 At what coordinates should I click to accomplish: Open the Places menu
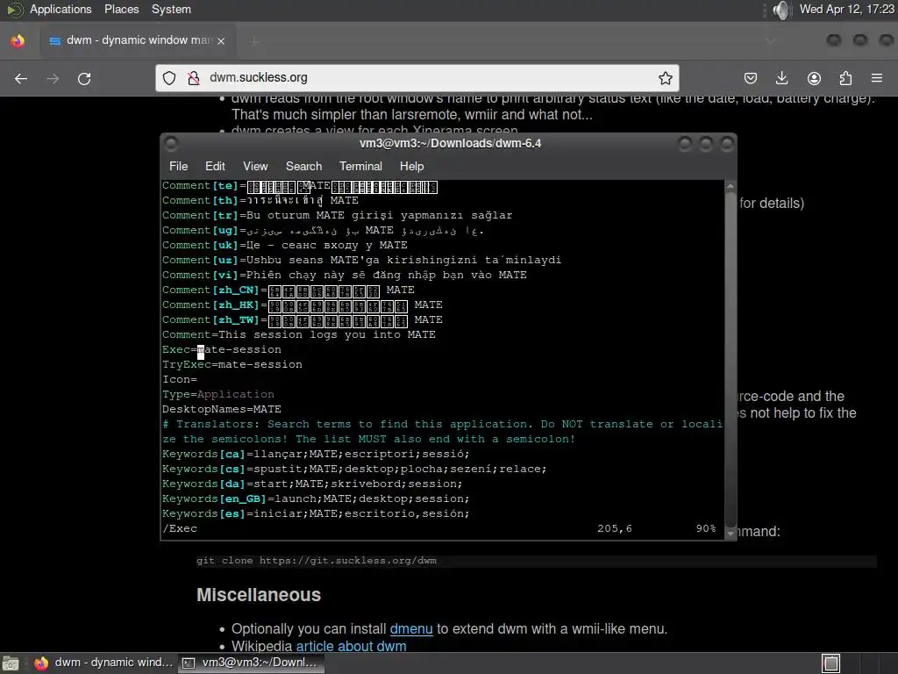(121, 9)
